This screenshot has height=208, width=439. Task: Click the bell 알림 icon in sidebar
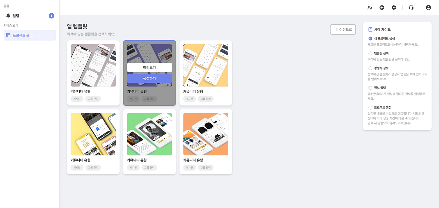click(8, 16)
